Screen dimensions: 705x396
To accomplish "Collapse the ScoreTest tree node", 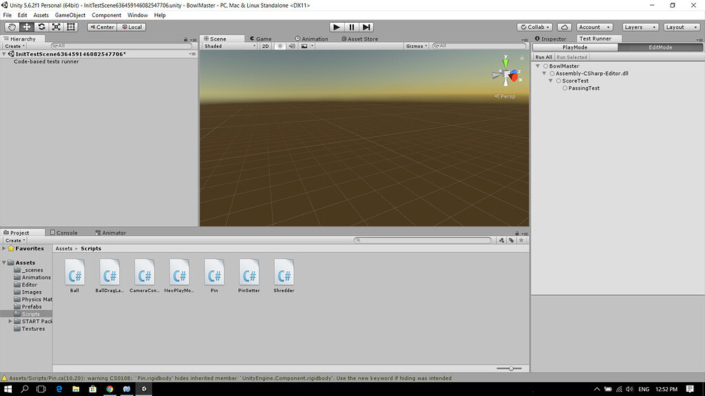I will (551, 81).
